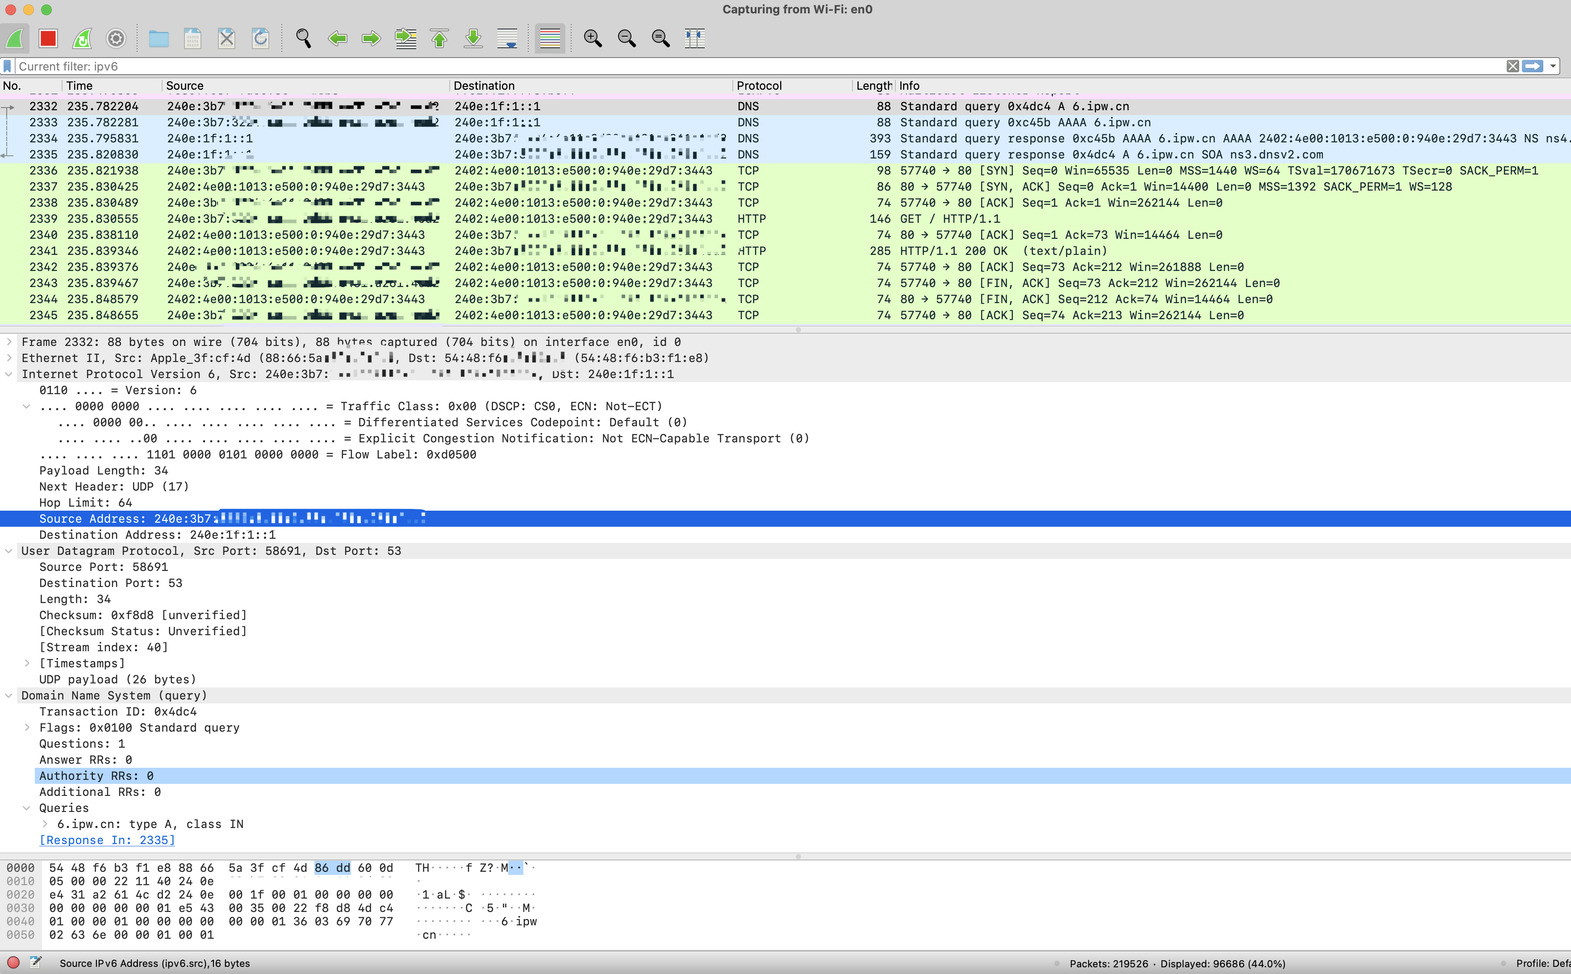Open a capture file with folder icon
The width and height of the screenshot is (1571, 974).
coord(159,39)
